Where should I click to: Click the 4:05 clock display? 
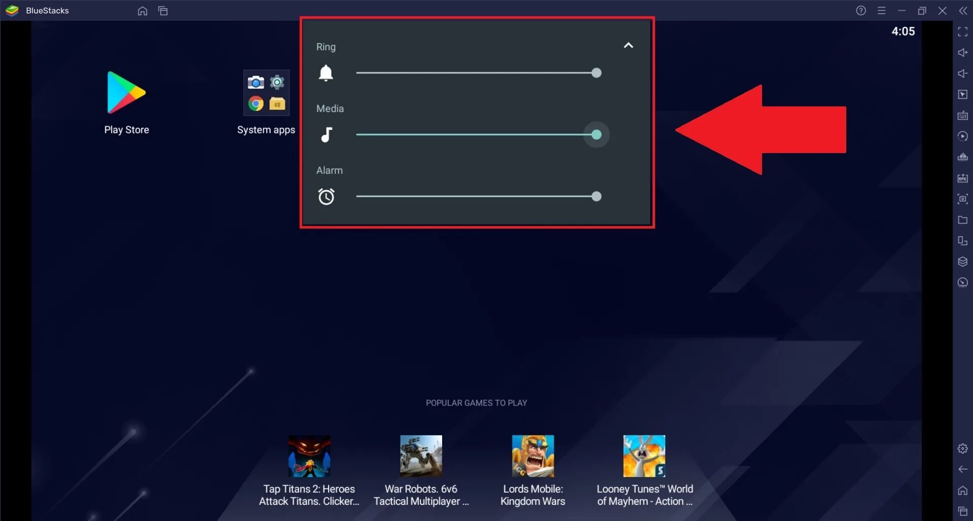(903, 31)
